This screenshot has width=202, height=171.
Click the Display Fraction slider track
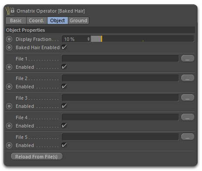point(142,39)
